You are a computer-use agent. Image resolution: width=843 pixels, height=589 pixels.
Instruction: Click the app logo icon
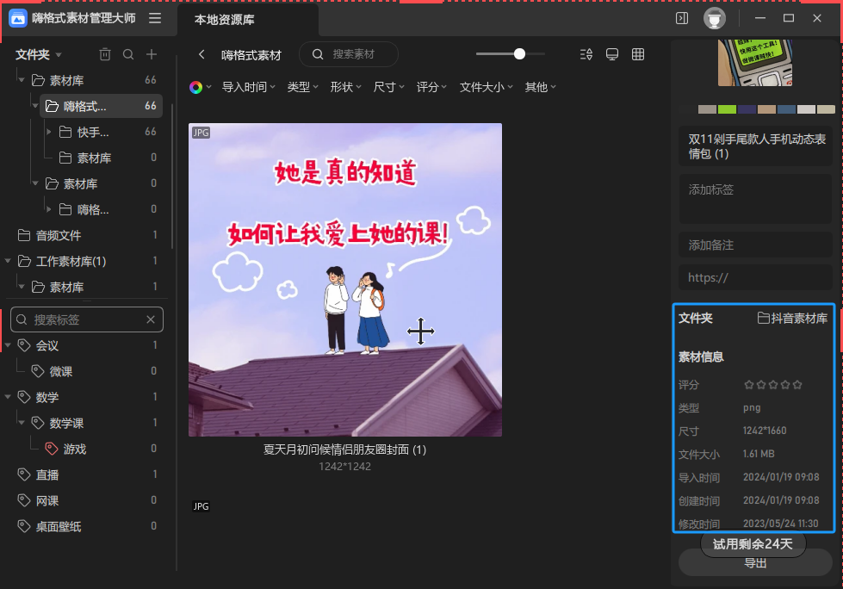click(18, 18)
